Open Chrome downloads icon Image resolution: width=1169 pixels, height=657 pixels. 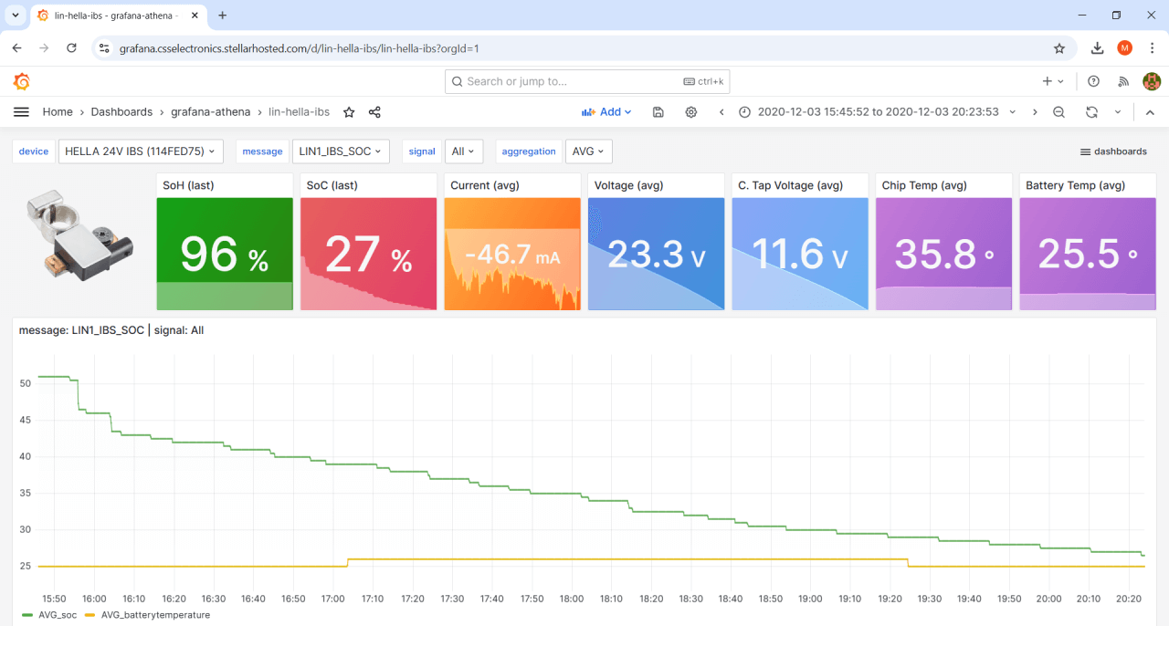pos(1097,48)
